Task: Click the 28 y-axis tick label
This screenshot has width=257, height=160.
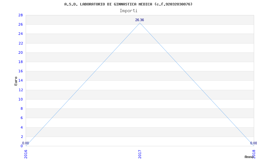Action: pyautogui.click(x=21, y=15)
